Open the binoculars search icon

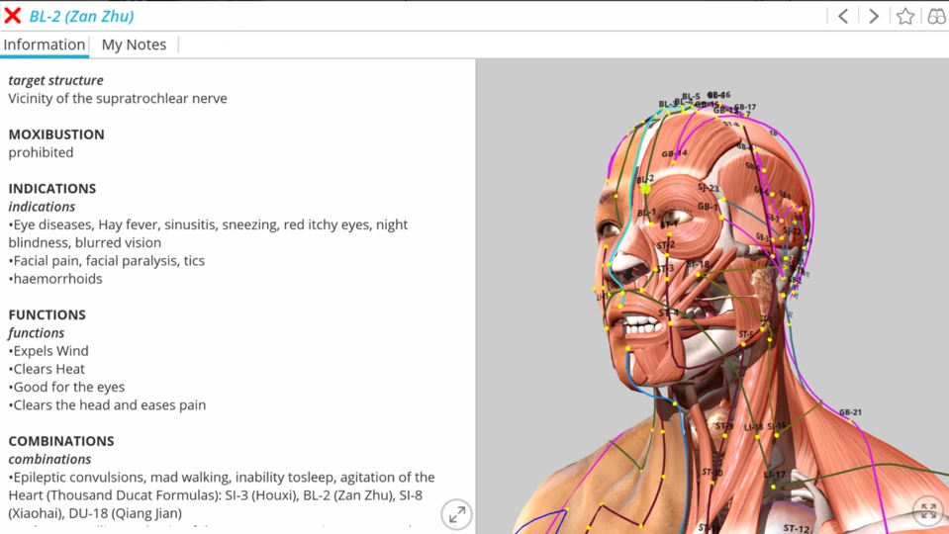tap(935, 16)
